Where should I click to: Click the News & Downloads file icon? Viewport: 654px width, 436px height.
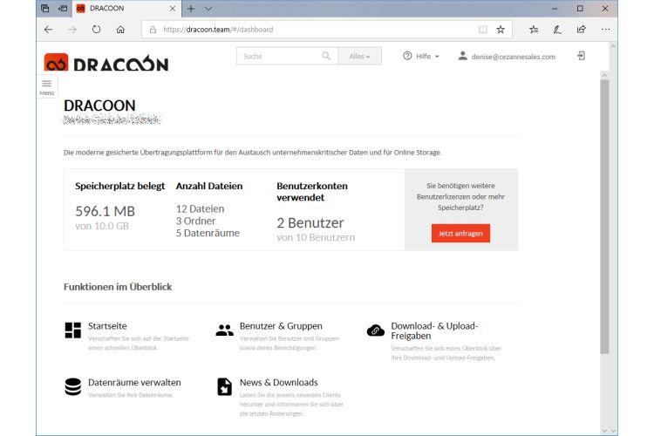(x=224, y=386)
